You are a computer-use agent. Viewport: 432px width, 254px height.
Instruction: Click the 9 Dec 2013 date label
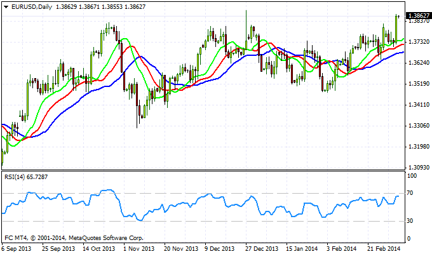(220, 248)
